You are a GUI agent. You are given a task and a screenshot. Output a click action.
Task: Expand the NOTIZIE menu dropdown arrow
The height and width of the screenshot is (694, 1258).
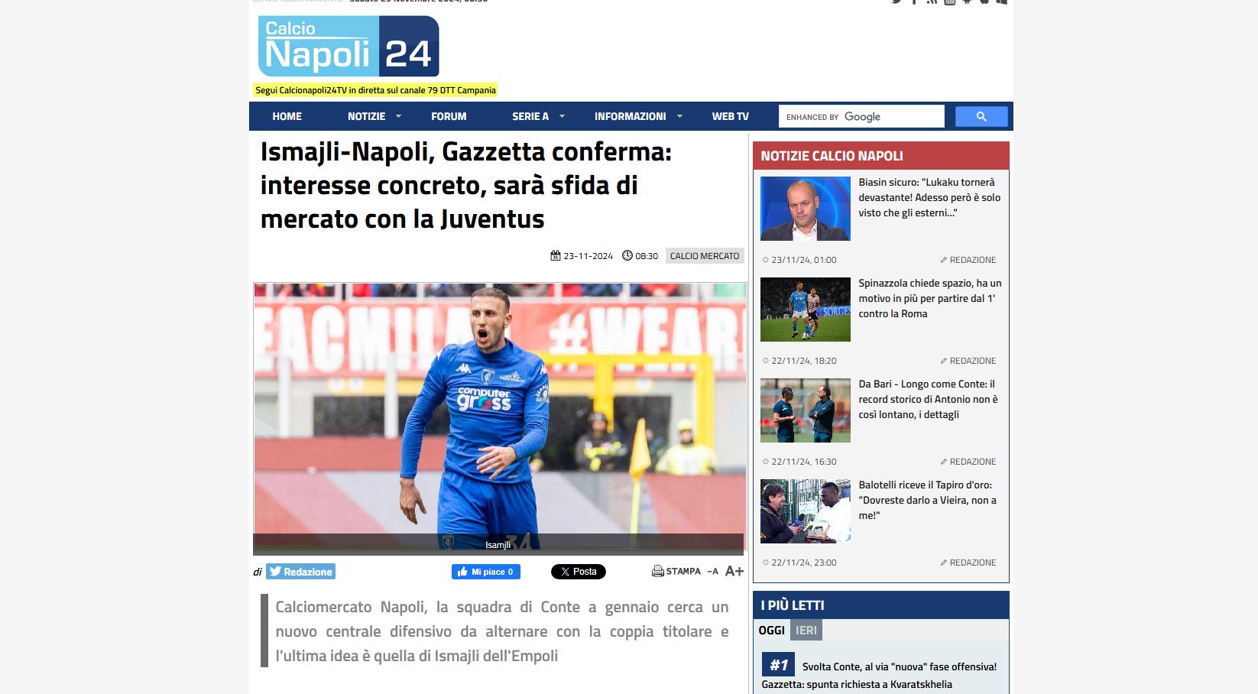tap(398, 116)
